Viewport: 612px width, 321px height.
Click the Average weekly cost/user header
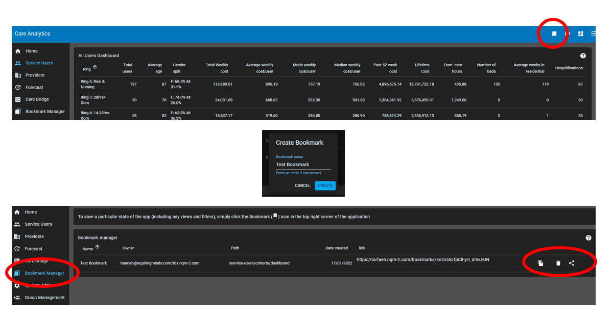(260, 68)
